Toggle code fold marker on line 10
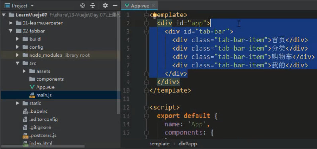 pyautogui.click(x=146, y=90)
